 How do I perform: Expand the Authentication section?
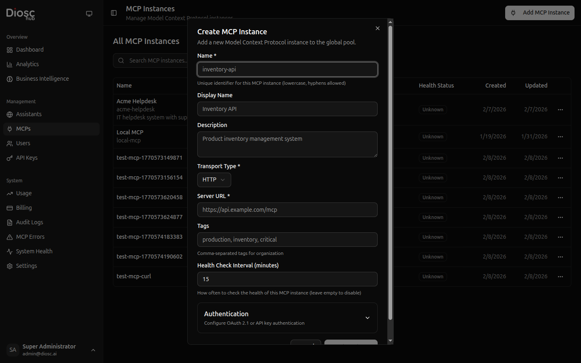tap(287, 318)
